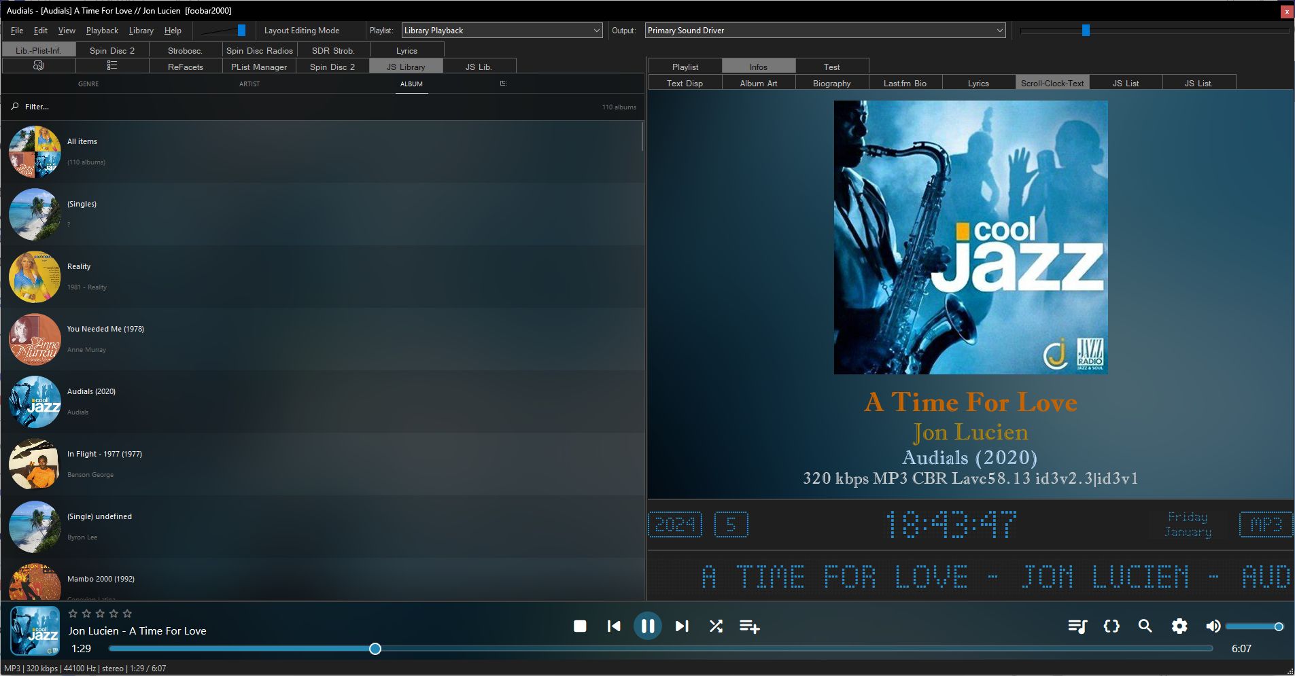
Task: Open the Help menu
Action: [173, 31]
